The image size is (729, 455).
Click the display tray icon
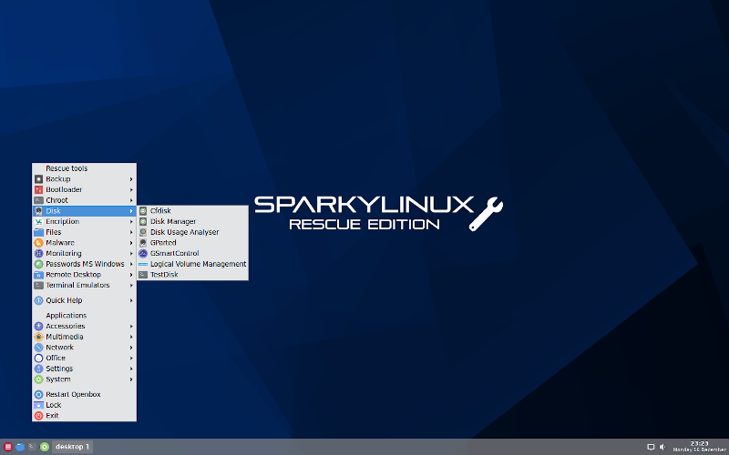(651, 447)
